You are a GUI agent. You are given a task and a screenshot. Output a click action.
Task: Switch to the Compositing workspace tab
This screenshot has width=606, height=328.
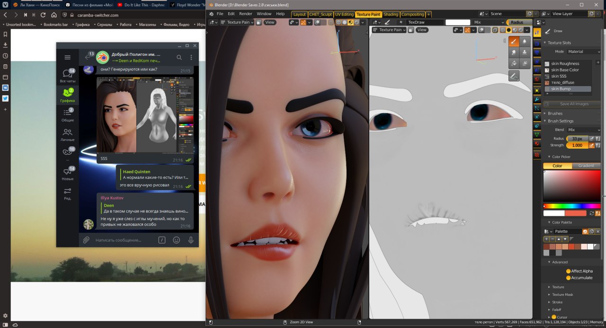click(x=412, y=14)
